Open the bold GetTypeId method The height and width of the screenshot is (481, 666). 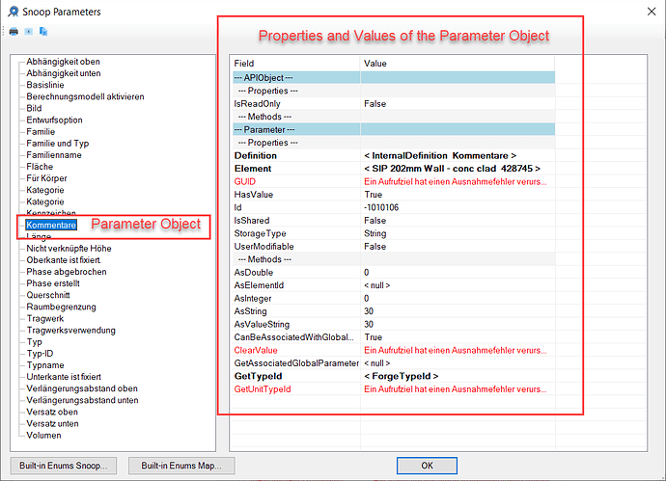point(259,376)
